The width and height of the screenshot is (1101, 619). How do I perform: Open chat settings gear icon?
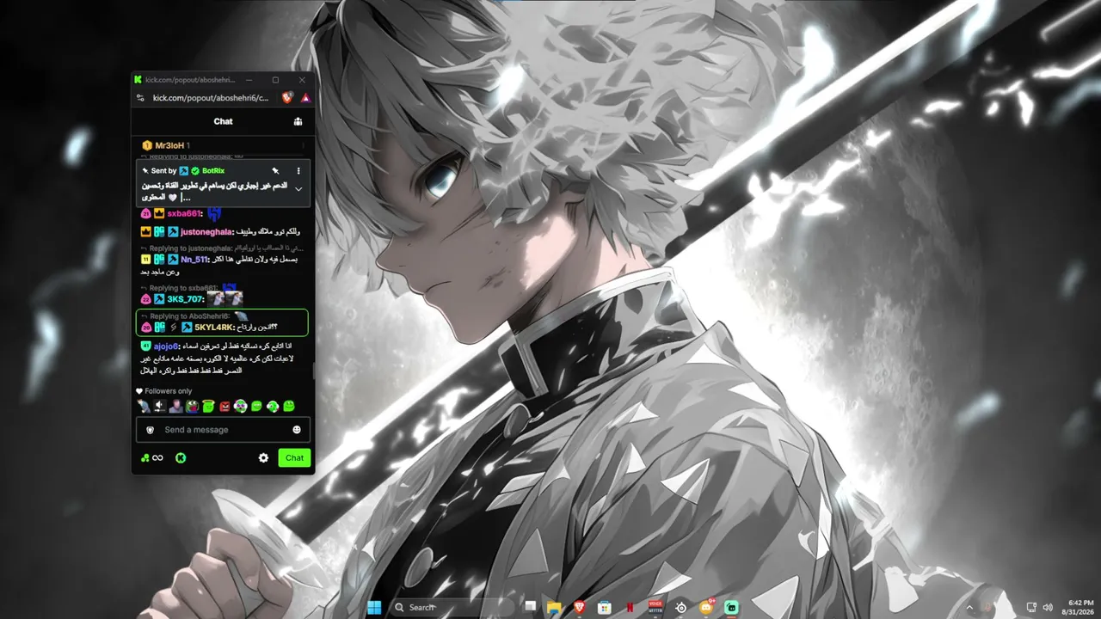[x=263, y=458]
